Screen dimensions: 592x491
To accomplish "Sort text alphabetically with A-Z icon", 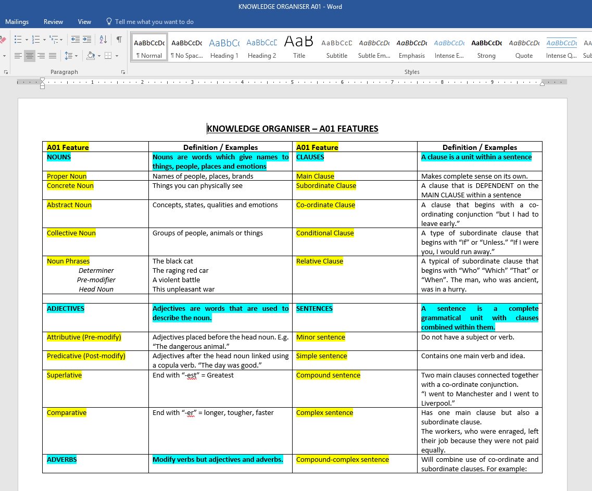I will coord(103,39).
